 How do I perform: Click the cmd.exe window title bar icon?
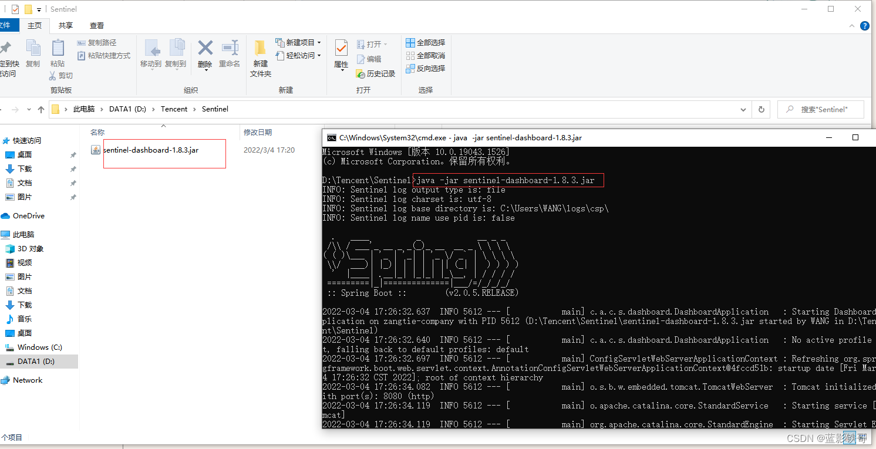click(x=331, y=138)
